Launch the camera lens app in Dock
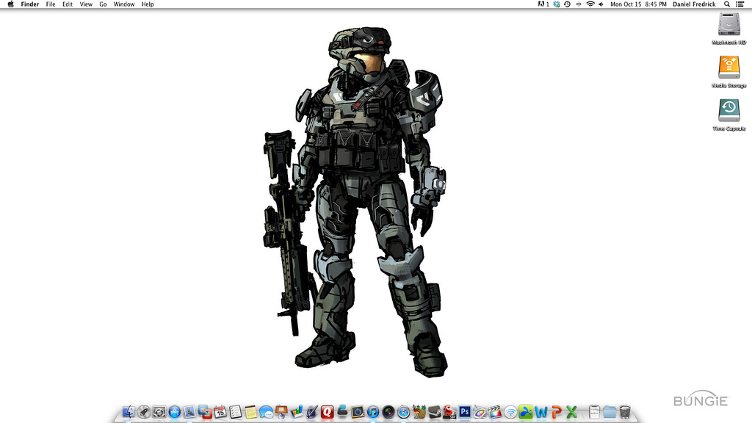Viewport: 752px width, 423px height. pos(388,411)
